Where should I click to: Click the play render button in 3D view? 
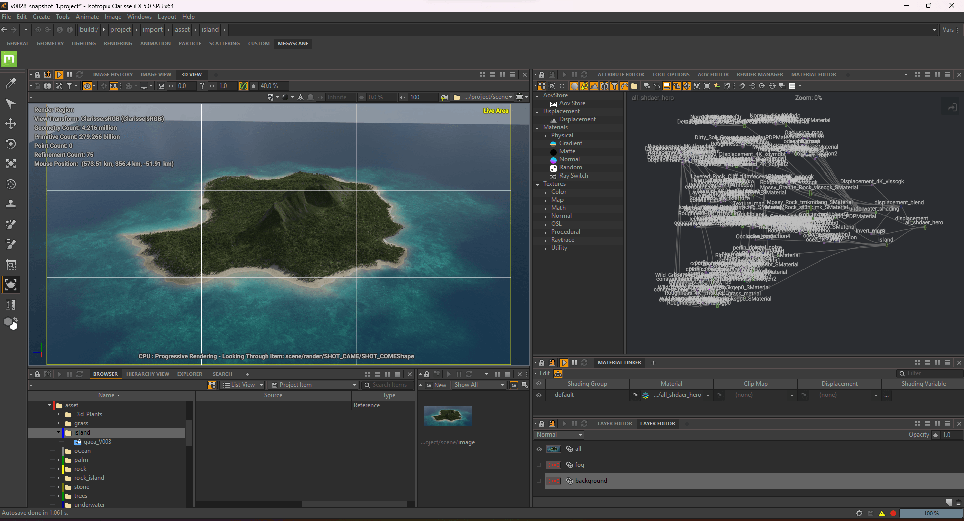[x=59, y=75]
